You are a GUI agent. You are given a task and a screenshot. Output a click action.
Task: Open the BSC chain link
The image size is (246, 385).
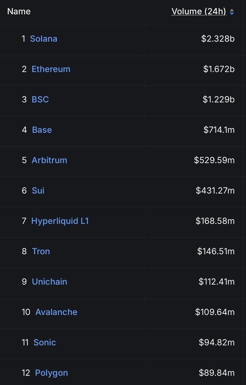coord(40,100)
